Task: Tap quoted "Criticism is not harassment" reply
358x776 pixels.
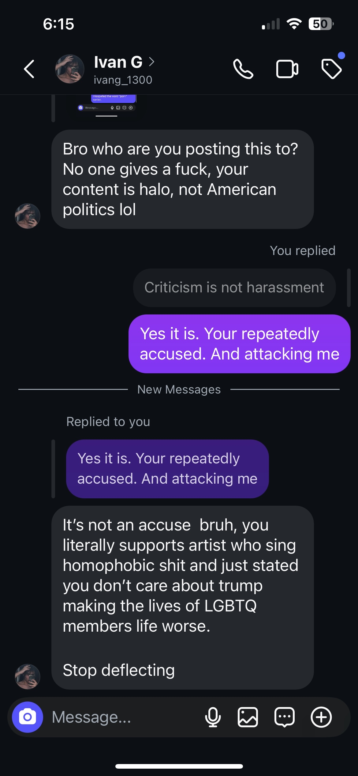Action: (234, 287)
